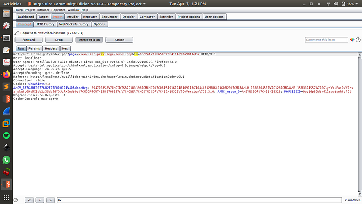
Task: View the HTTP history sub-tab
Action: 45,24
